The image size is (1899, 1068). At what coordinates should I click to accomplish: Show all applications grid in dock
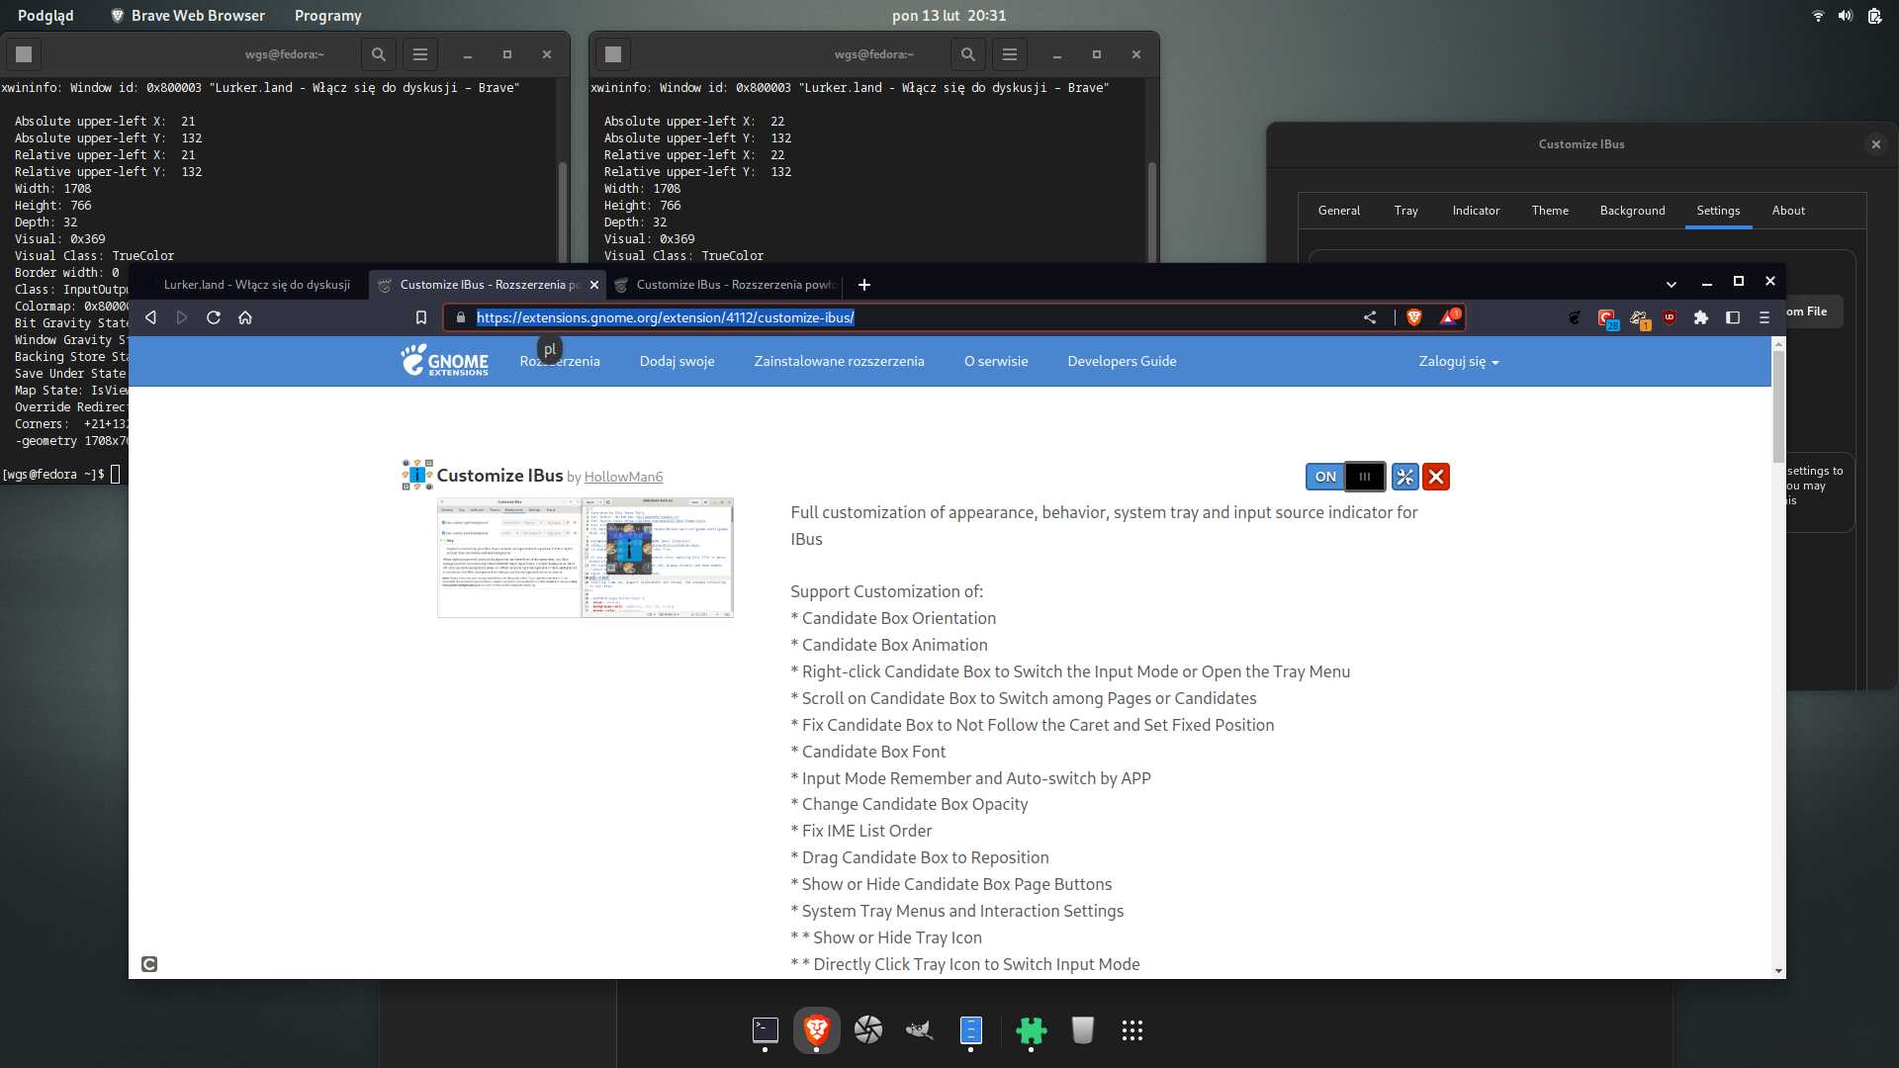point(1132,1030)
